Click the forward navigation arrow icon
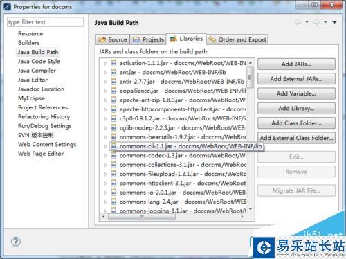 (316, 22)
